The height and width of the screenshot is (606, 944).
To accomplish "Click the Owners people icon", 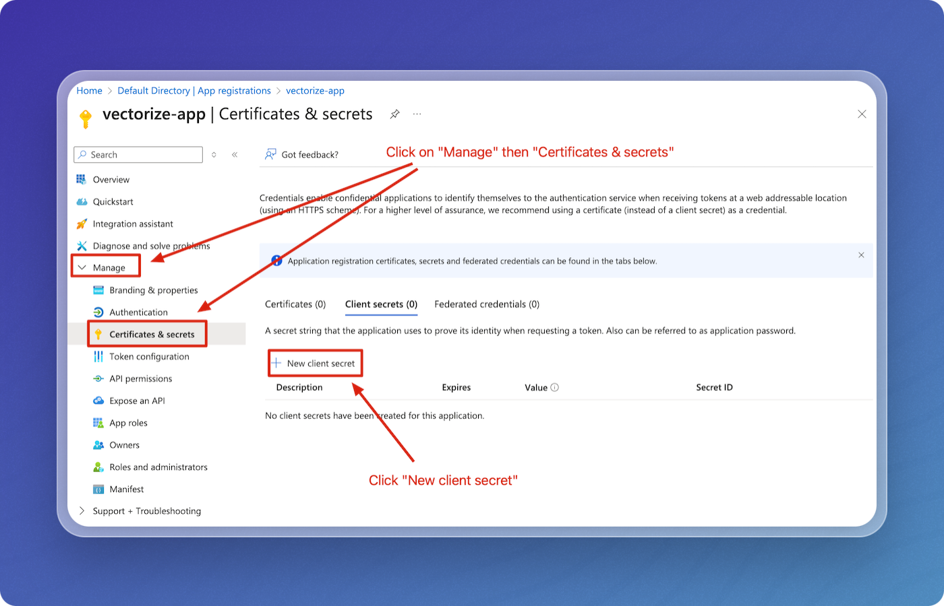I will (98, 445).
